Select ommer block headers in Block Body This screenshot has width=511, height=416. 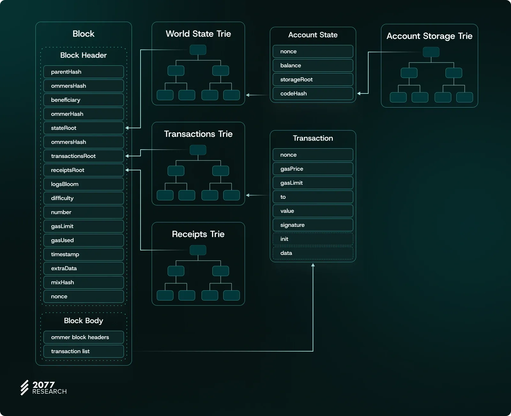pyautogui.click(x=83, y=337)
